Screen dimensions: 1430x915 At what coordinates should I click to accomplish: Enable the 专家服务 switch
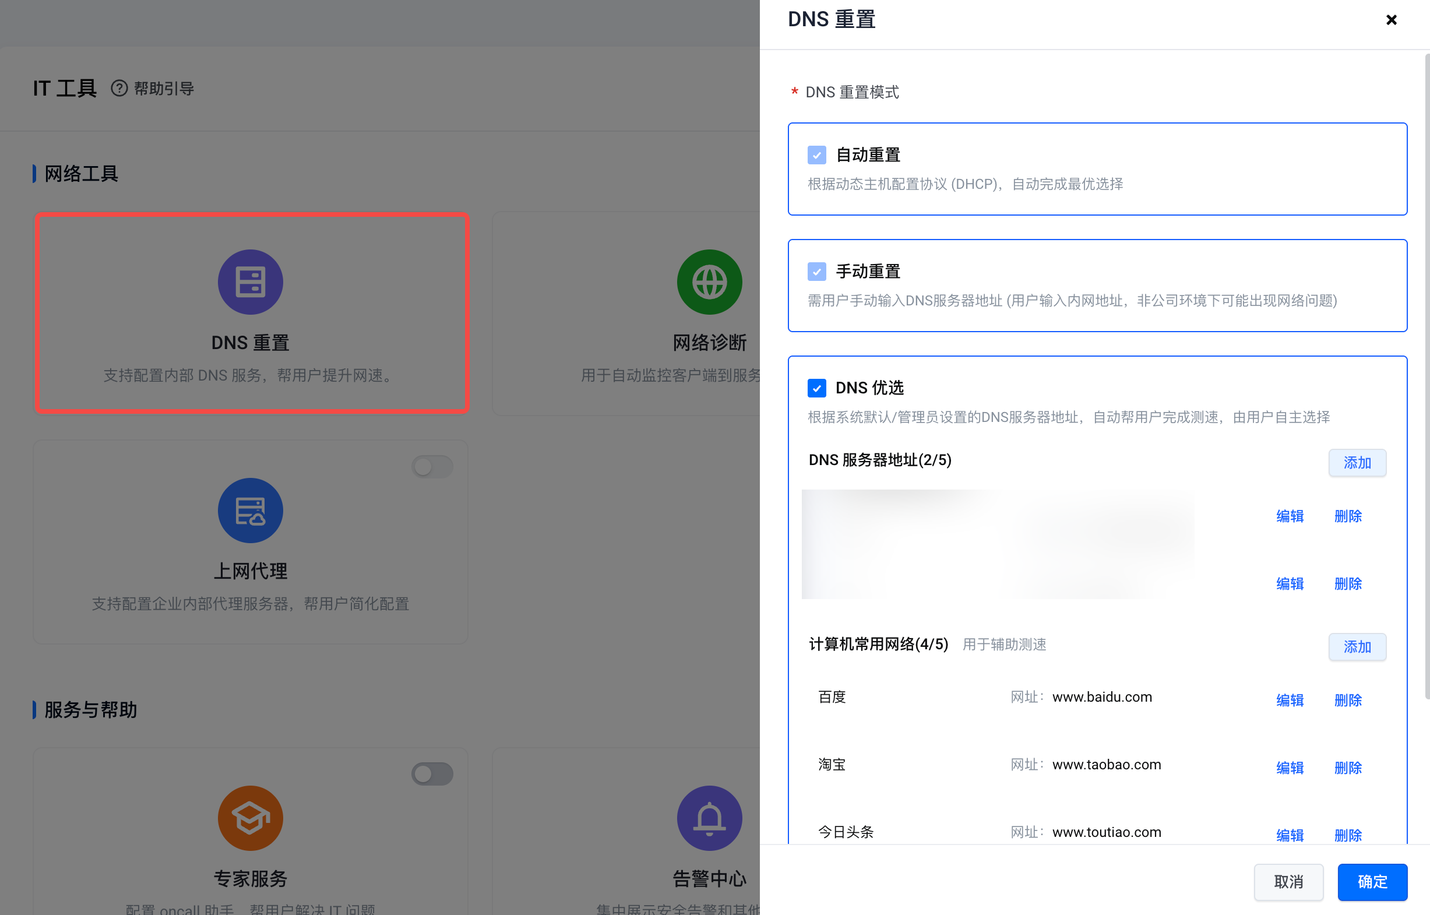pos(432,774)
